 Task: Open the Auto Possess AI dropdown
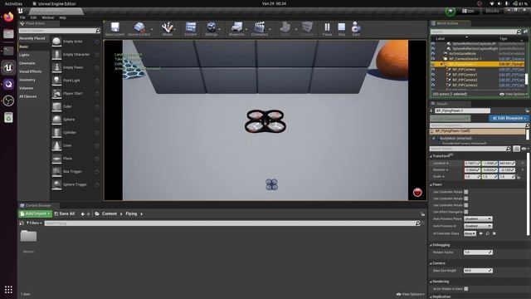478,226
